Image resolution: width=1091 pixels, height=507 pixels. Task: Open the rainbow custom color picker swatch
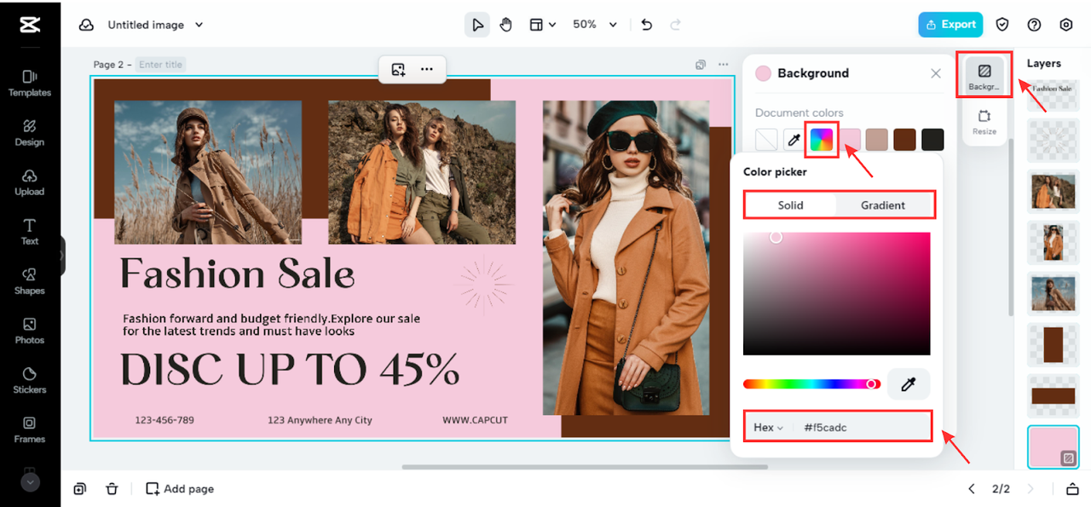(822, 140)
